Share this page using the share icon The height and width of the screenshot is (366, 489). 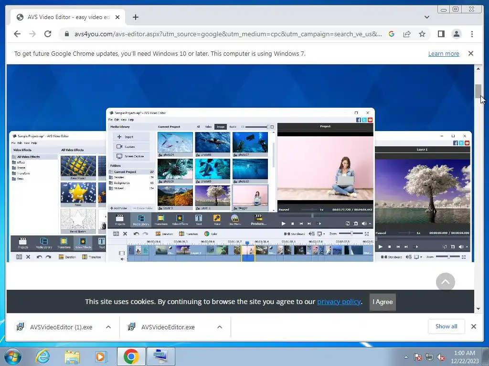tap(407, 34)
